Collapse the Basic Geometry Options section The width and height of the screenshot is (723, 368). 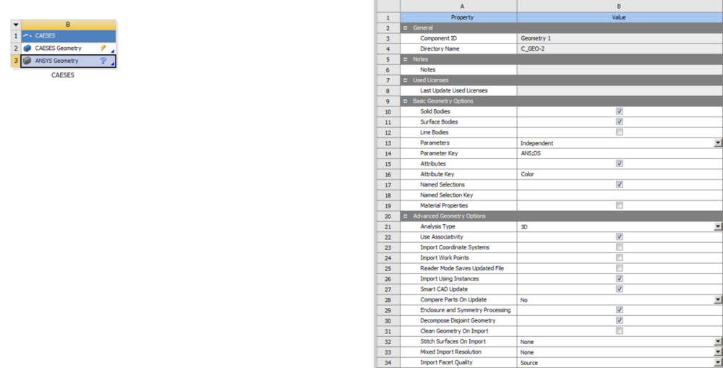click(406, 101)
